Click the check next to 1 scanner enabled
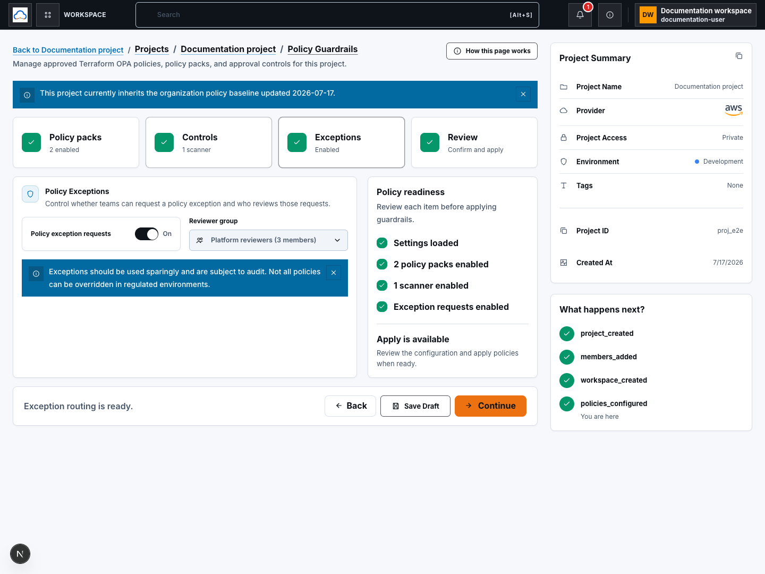Screen dimensions: 765x574 pos(382,285)
